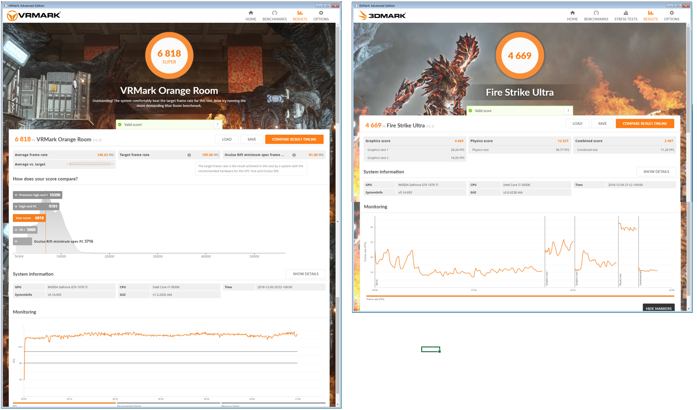697x410 pixels.
Task: Click the 3DMark time value '2018-12-09 21:12 +09:00'
Action: 625,185
